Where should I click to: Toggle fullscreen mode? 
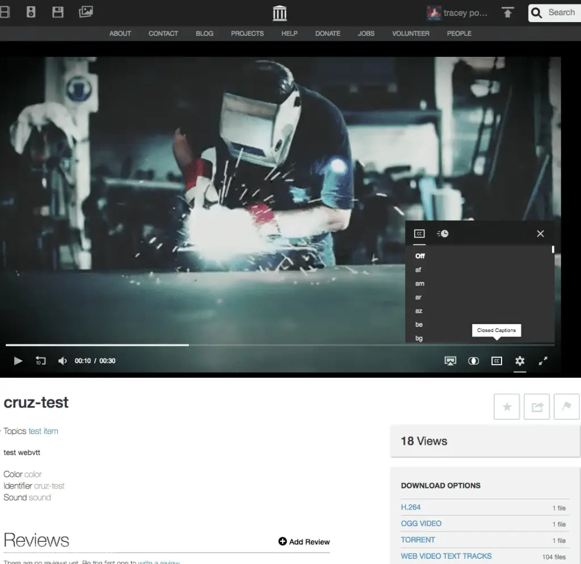pos(543,361)
